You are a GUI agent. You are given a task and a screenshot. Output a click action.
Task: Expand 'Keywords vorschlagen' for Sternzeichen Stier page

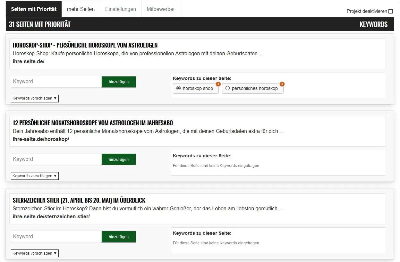click(35, 253)
